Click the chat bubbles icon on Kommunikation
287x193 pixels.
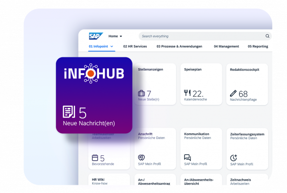tap(188, 157)
